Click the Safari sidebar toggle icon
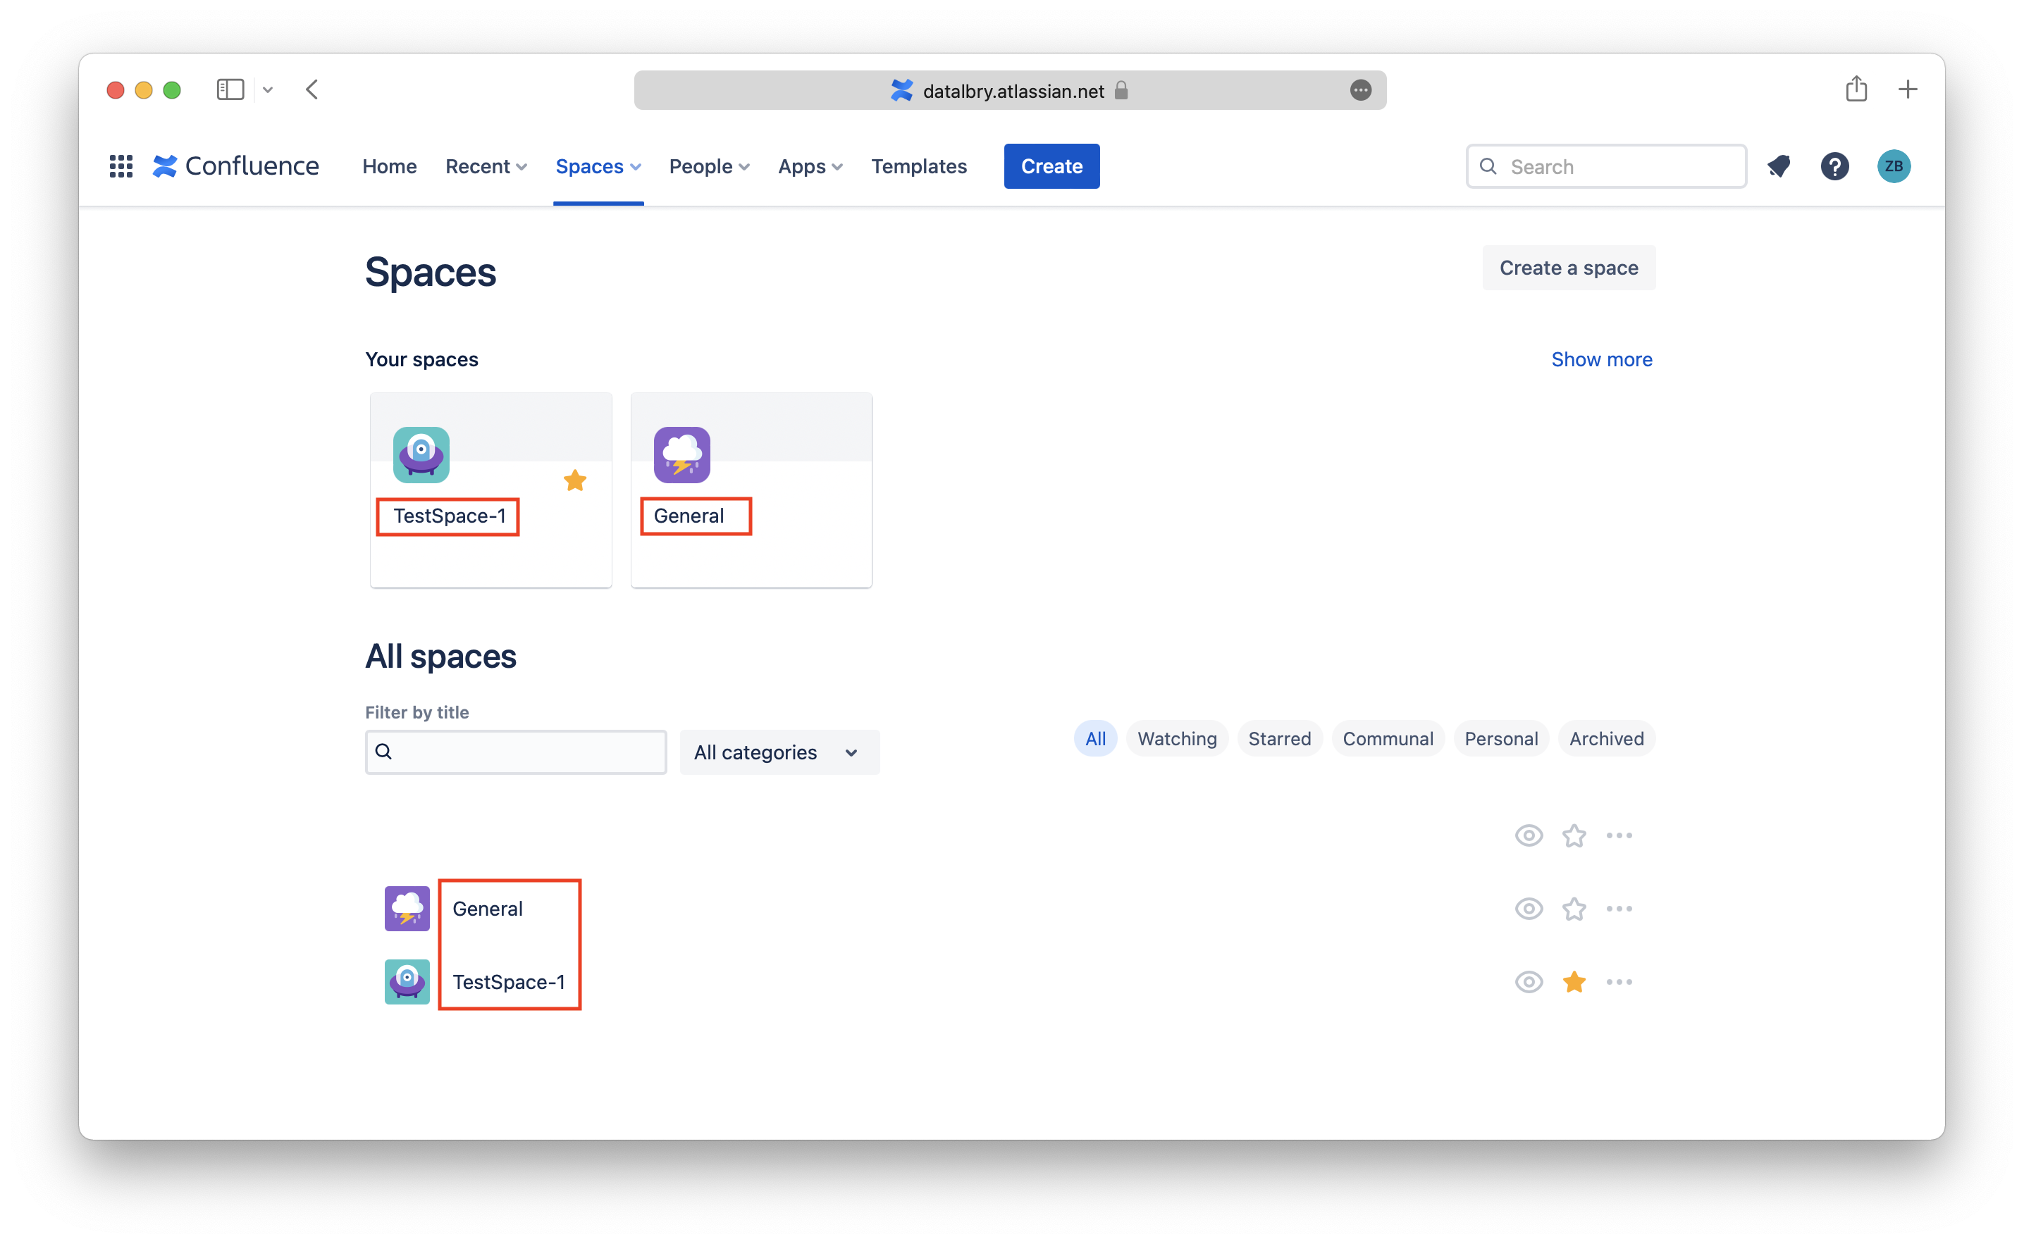 [x=230, y=89]
